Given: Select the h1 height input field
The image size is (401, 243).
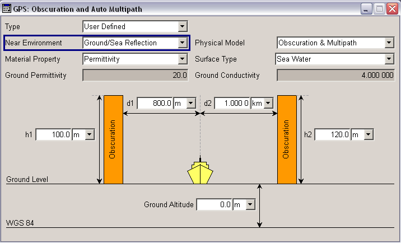Looking at the screenshot, I should point(54,134).
